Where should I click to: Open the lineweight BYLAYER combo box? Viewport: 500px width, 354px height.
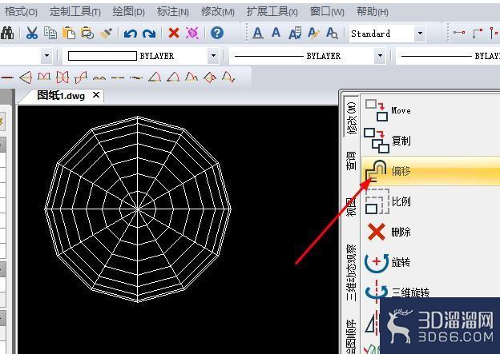point(448,56)
